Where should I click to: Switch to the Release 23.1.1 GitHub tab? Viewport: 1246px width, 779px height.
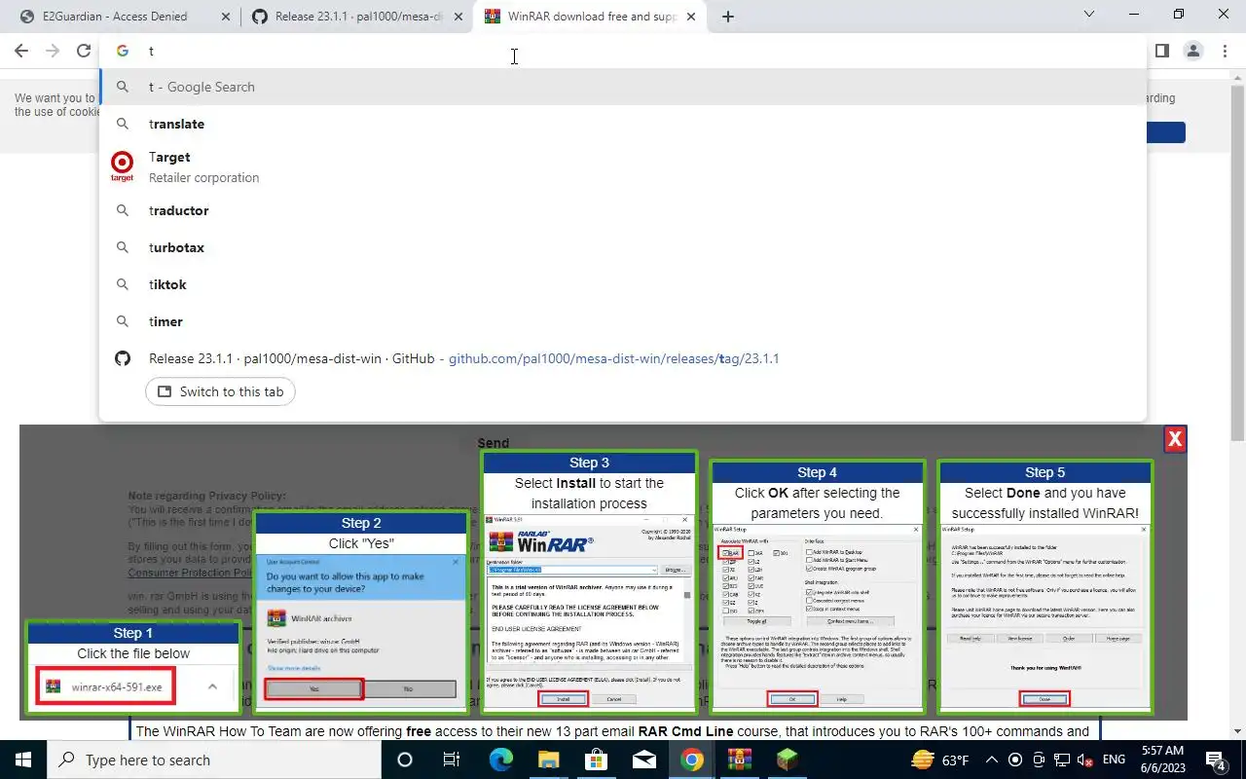[x=358, y=17]
